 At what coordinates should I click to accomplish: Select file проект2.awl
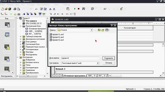point(57,37)
